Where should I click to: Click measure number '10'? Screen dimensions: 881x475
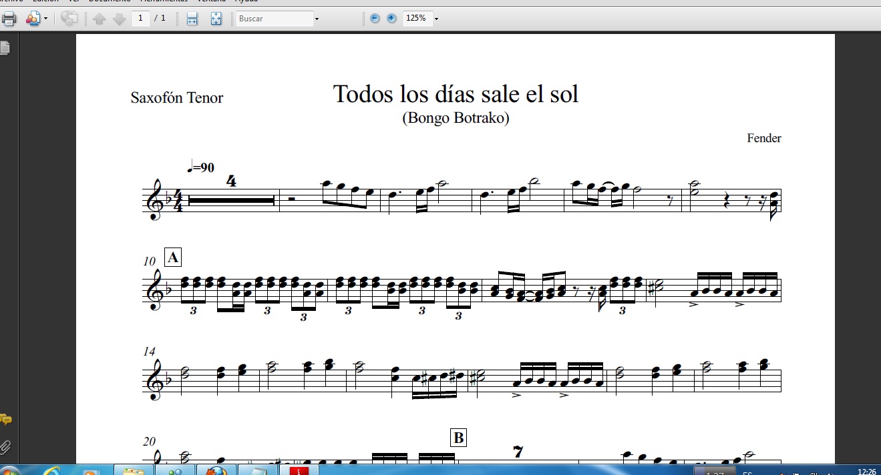tap(150, 262)
